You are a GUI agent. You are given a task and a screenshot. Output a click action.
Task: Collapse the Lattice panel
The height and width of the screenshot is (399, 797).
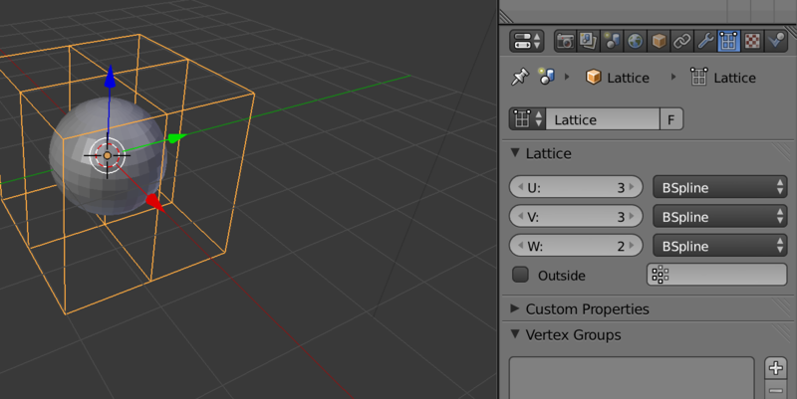click(x=515, y=153)
